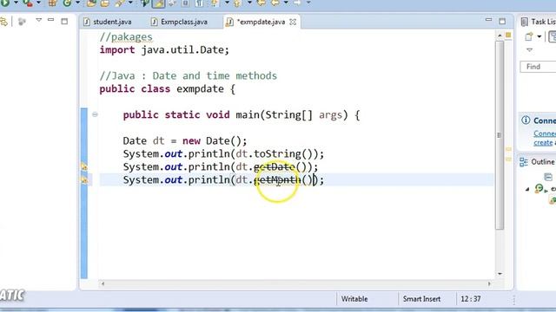The width and height of the screenshot is (556, 312).
Task: Click the Smart Insert status bar entry
Action: click(421, 299)
